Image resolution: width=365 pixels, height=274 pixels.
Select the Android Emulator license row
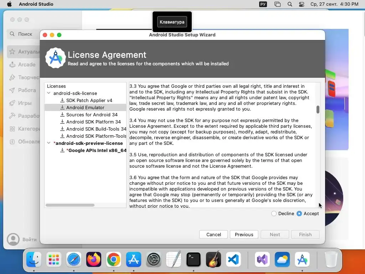pyautogui.click(x=86, y=107)
